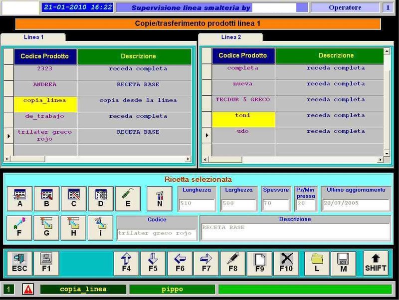Click the copia_linea status bar field

point(83,290)
